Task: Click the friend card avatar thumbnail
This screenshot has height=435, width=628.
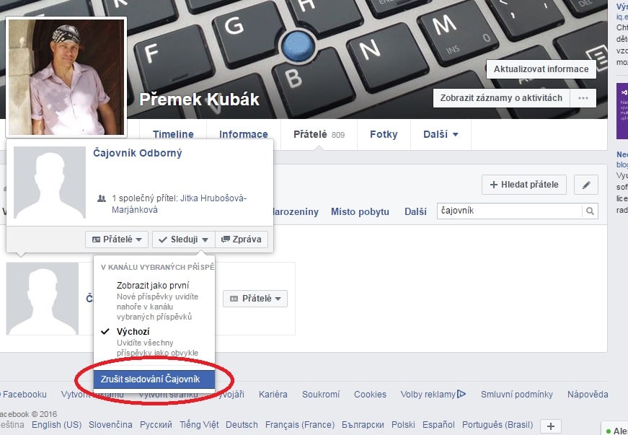Action: 43,299
